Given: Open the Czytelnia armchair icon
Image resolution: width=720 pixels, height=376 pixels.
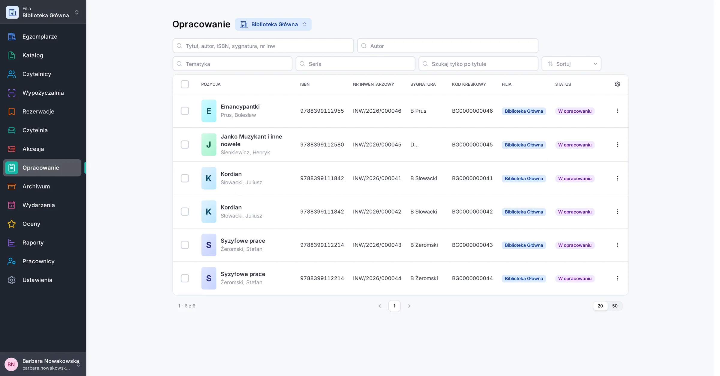Looking at the screenshot, I should coord(12,130).
